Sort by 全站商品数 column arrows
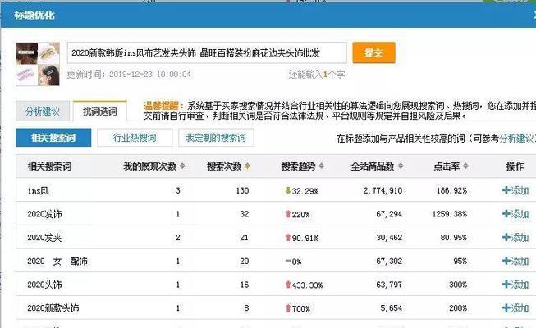Image resolution: width=536 pixels, height=328 pixels. click(x=401, y=166)
